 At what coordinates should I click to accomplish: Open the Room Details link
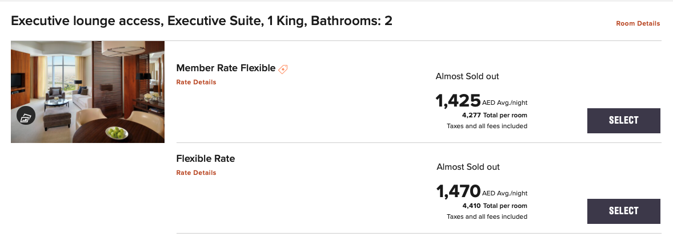(638, 23)
